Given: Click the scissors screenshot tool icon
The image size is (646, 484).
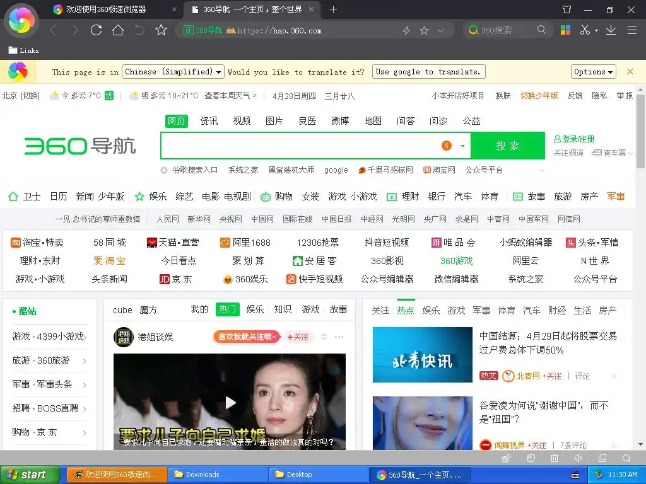Looking at the screenshot, I should click(x=585, y=30).
